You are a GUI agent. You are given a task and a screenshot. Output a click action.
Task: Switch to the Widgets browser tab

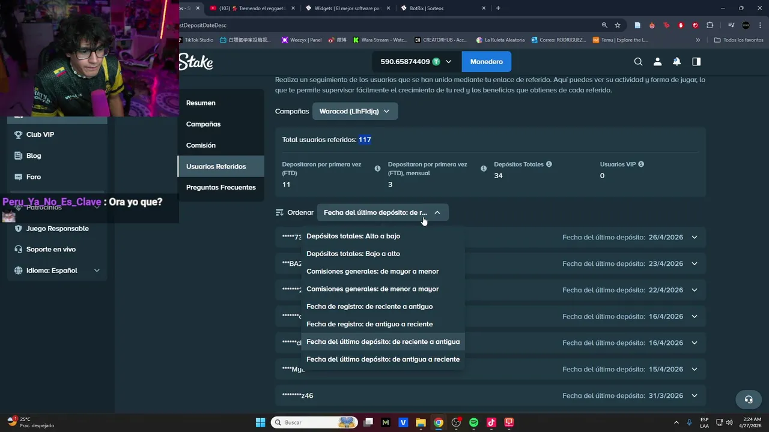pyautogui.click(x=347, y=8)
